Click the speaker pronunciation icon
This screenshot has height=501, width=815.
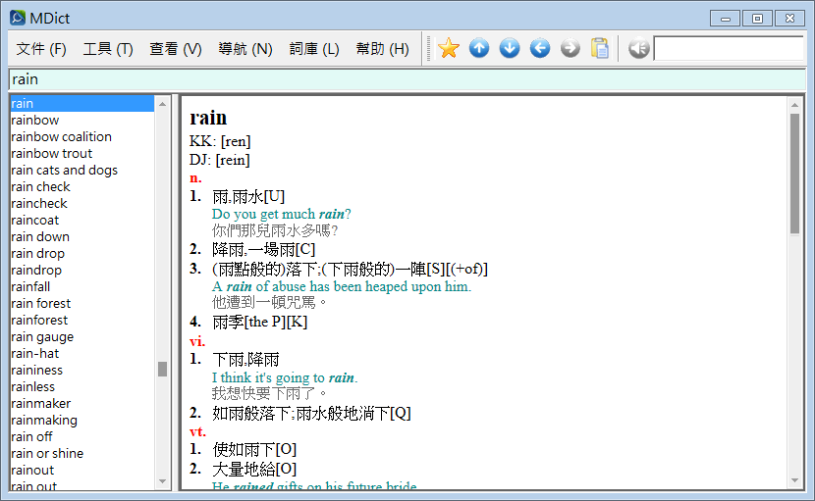(639, 48)
